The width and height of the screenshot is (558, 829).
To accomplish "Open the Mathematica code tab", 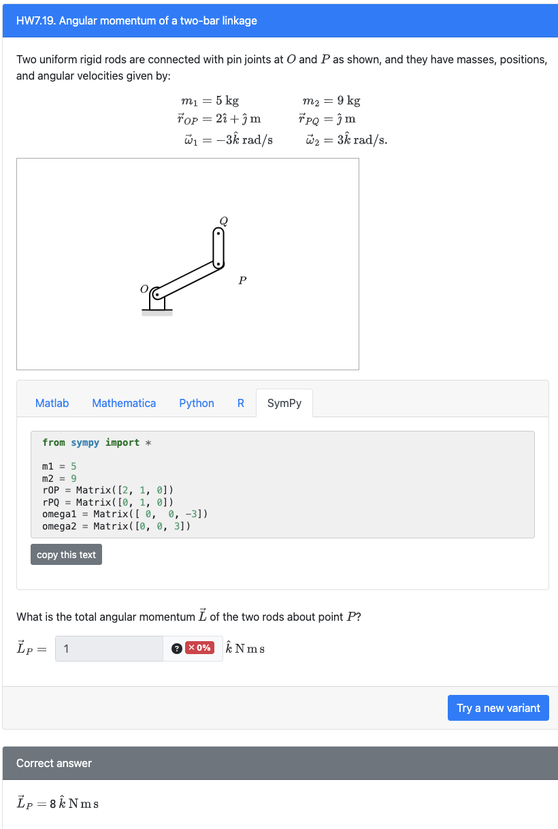I will coord(124,403).
